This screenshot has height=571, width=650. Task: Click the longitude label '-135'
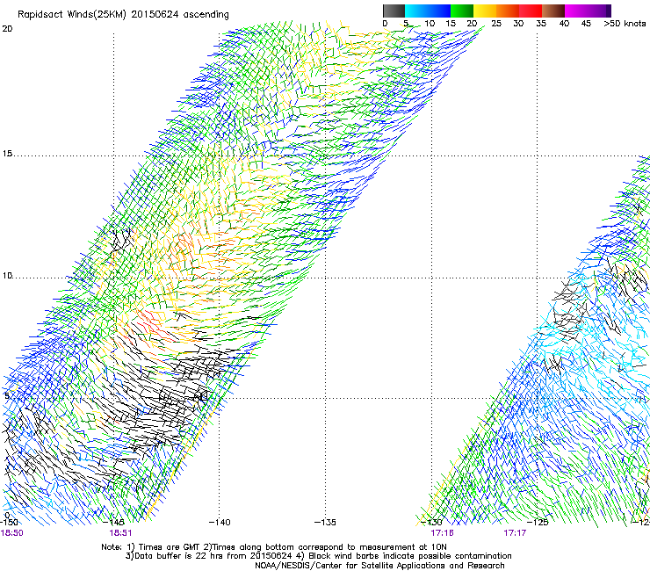(325, 522)
